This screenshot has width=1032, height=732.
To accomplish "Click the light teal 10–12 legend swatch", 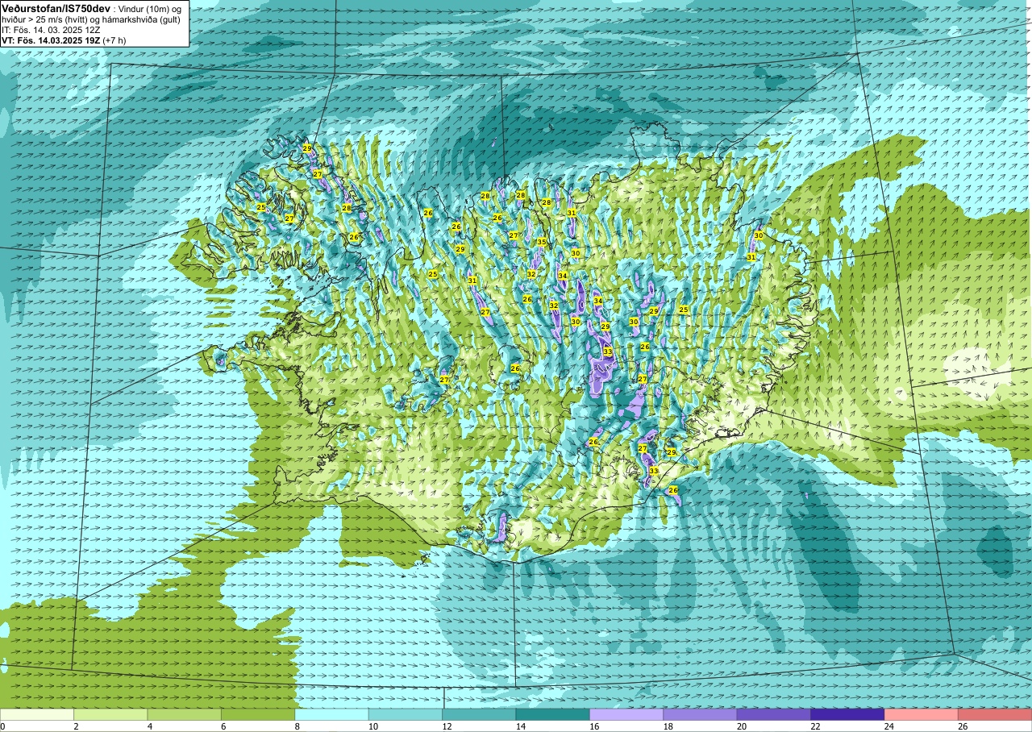I will pyautogui.click(x=406, y=715).
